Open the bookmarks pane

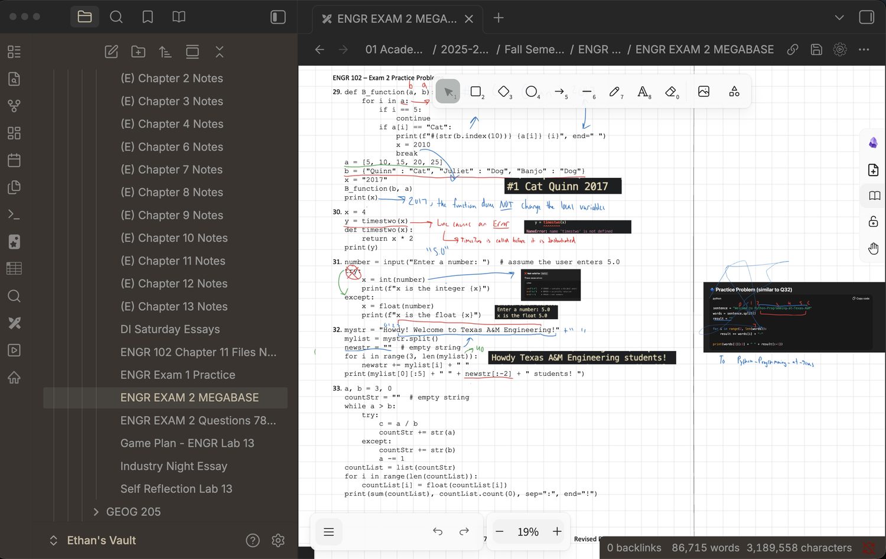point(148,17)
